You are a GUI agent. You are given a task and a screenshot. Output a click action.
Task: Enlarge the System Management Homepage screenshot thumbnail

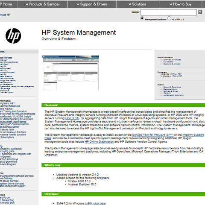[x=71, y=73]
